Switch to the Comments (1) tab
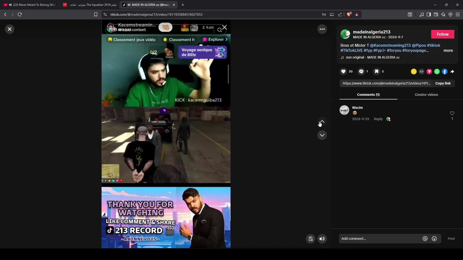463x260 pixels. point(368,95)
